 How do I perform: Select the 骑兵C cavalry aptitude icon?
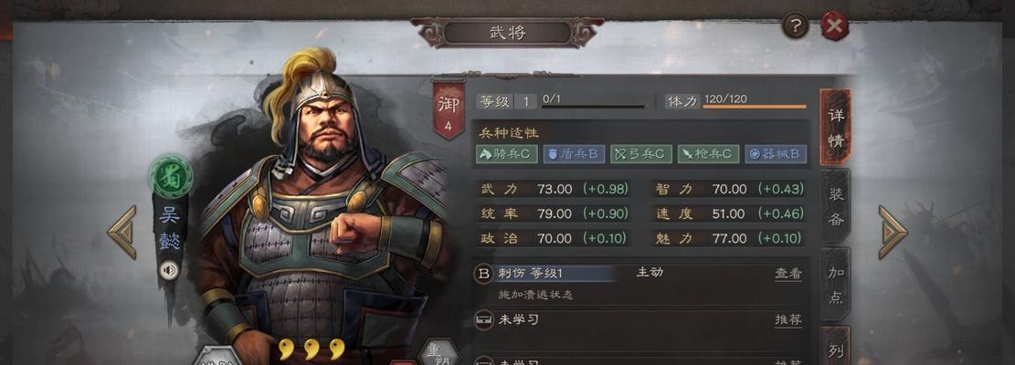click(507, 153)
